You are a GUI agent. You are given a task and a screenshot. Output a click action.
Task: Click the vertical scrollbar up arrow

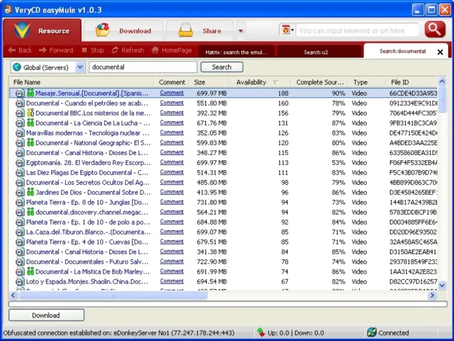(x=442, y=81)
